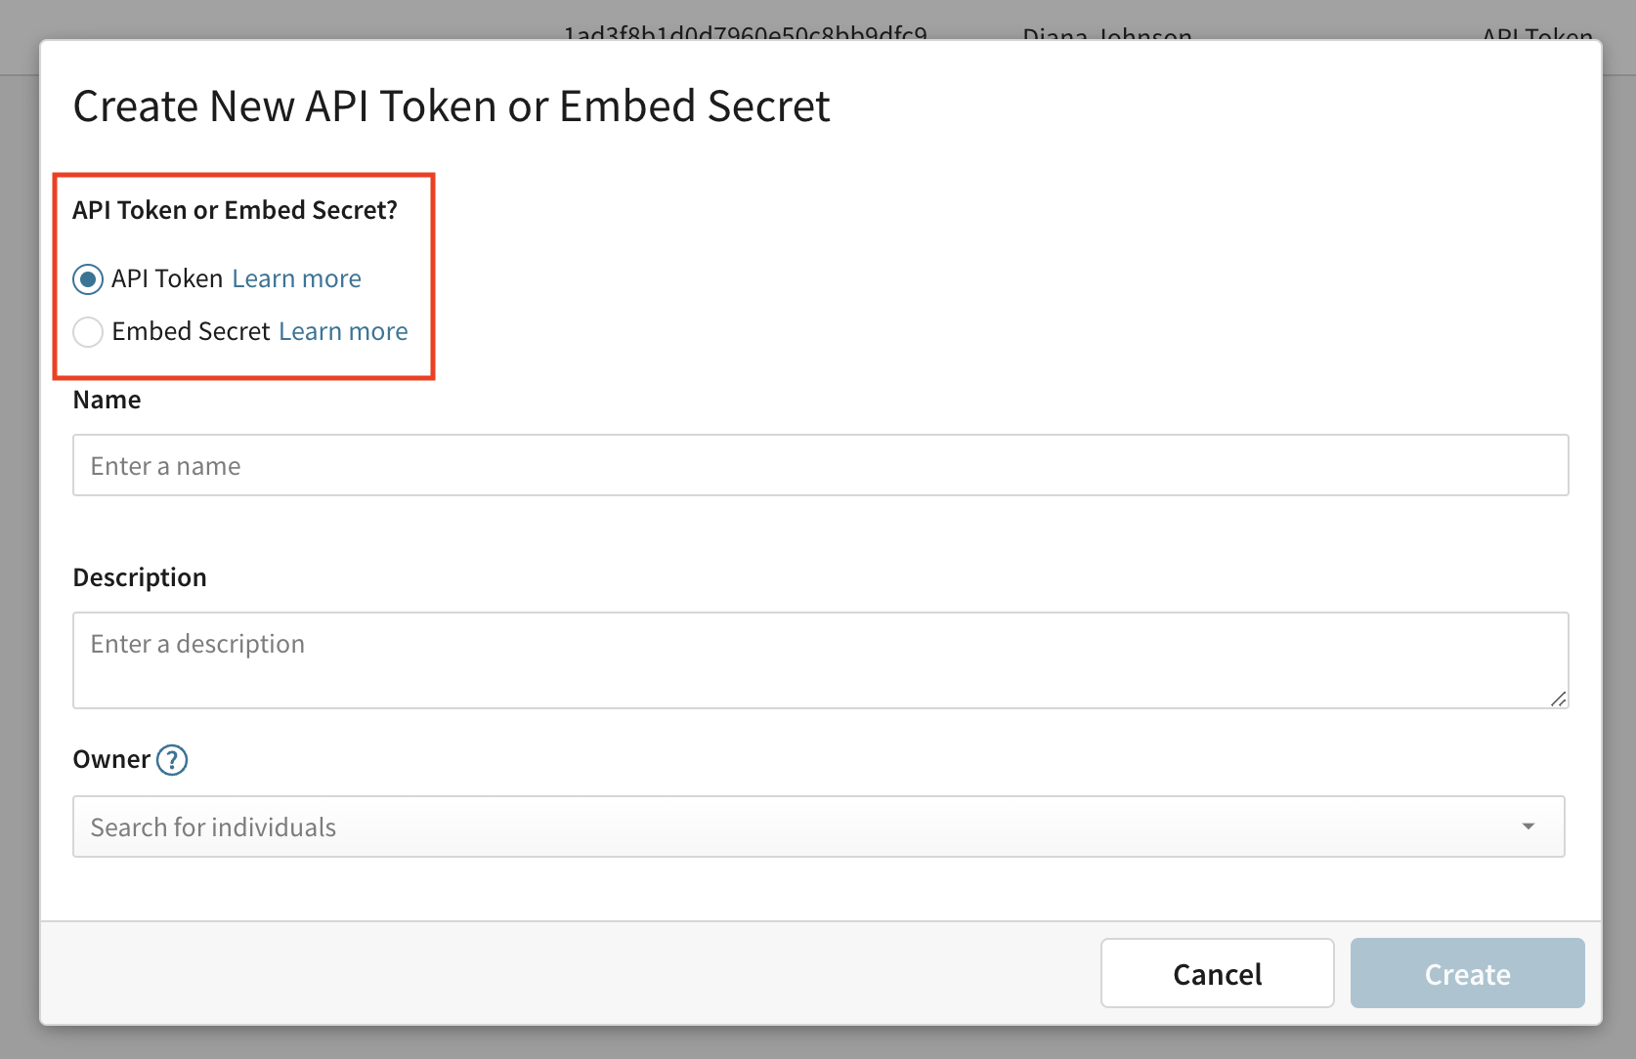Open Learn more link beside API Token
Viewport: 1636px width, 1059px height.
pyautogui.click(x=296, y=279)
